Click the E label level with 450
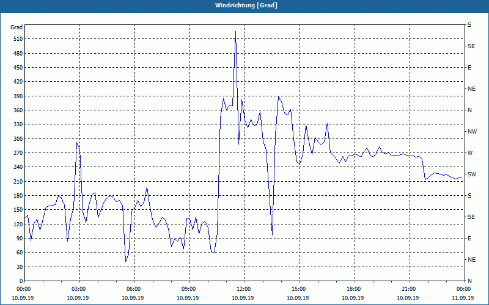The width and height of the screenshot is (489, 305). point(469,68)
